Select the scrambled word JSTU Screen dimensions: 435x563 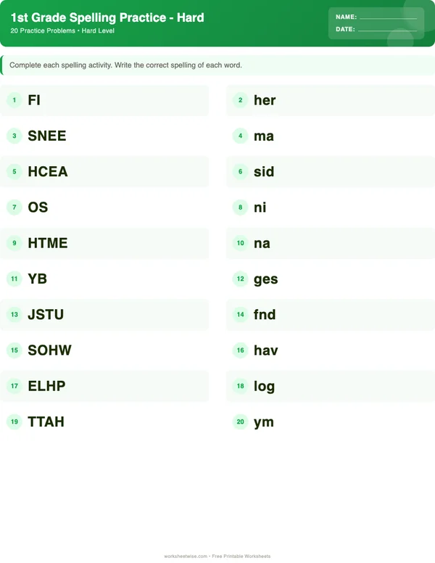(46, 315)
